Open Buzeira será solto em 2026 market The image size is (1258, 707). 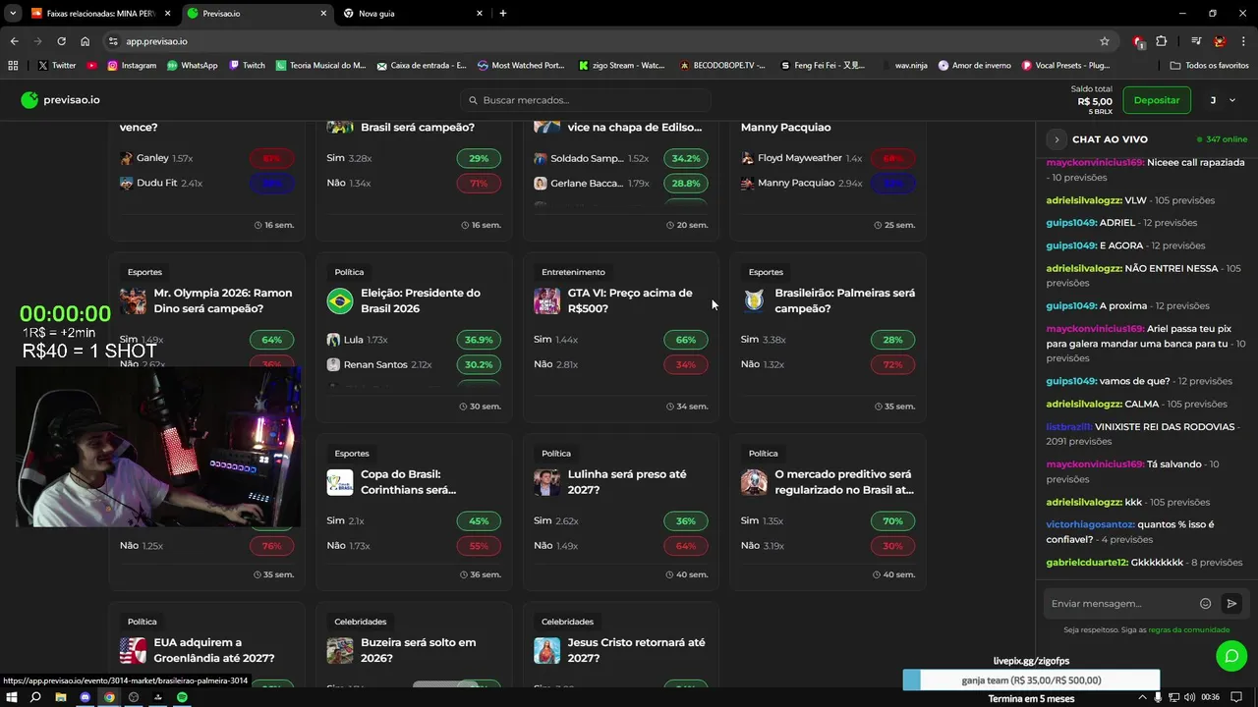[x=418, y=650]
